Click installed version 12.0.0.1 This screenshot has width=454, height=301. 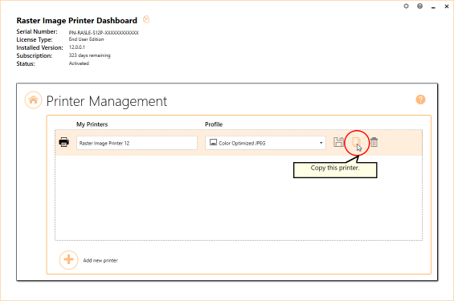coord(76,47)
